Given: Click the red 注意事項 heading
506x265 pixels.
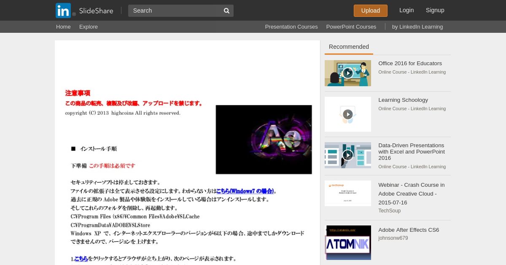Looking at the screenshot, I should point(78,93).
